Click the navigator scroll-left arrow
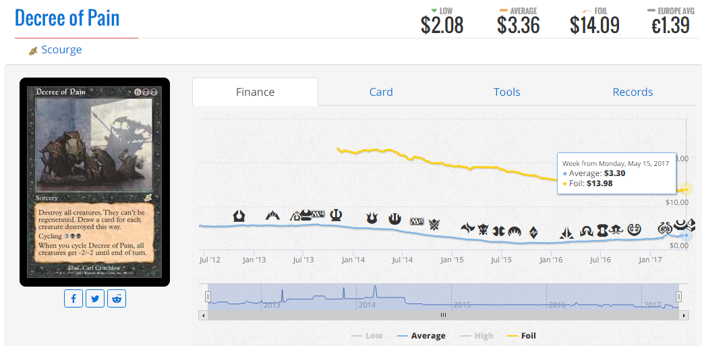The height and width of the screenshot is (346, 702). pos(203,316)
